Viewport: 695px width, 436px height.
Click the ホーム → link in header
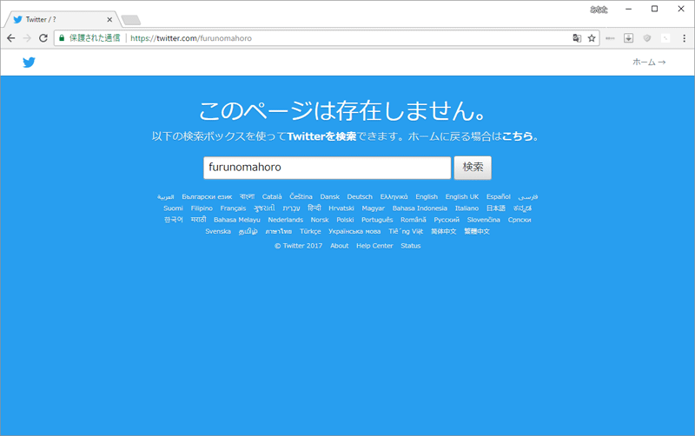(x=649, y=62)
